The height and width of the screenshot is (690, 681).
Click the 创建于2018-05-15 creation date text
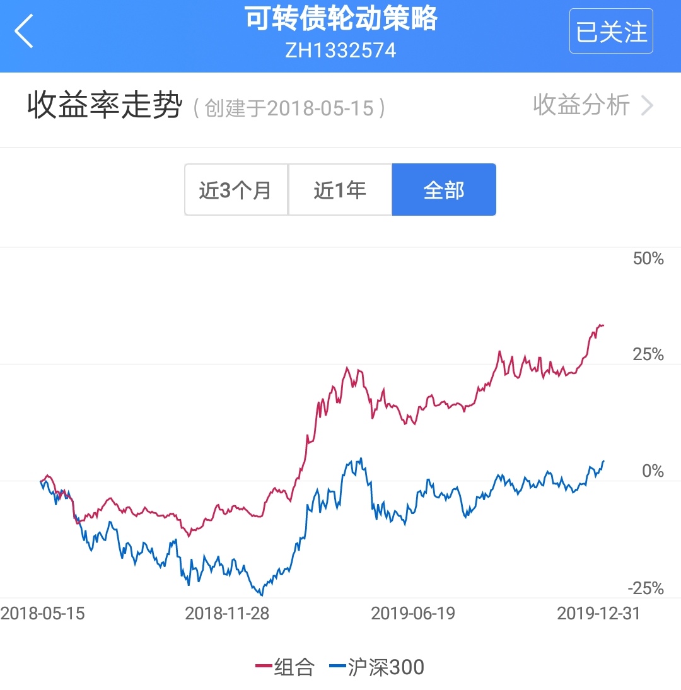coord(289,108)
